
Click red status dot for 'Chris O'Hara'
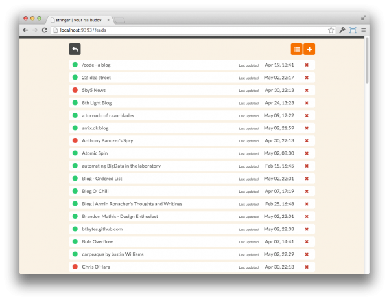75,267
